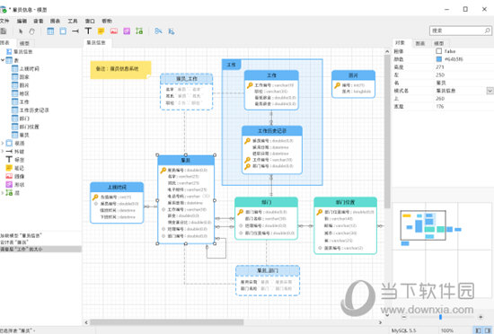The height and width of the screenshot is (334, 494).
Task: Select the green layer tool
Action: tap(139, 31)
